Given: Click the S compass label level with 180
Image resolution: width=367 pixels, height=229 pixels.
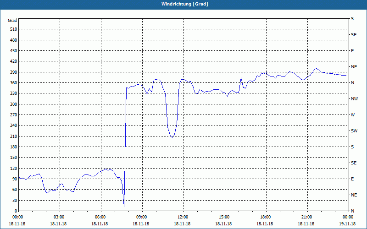Looking at the screenshot, I should [352, 147].
